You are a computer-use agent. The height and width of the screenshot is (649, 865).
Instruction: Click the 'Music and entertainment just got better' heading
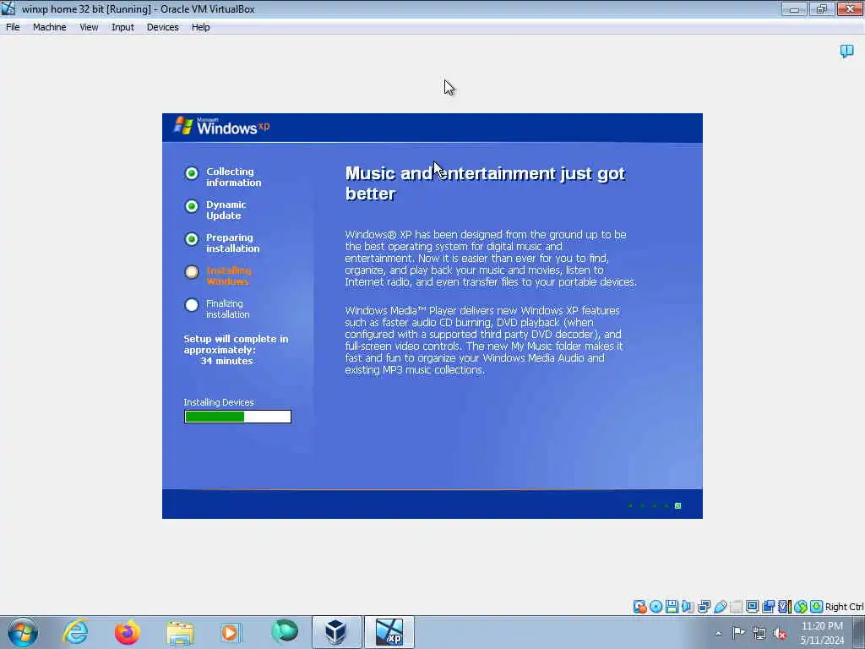[485, 183]
